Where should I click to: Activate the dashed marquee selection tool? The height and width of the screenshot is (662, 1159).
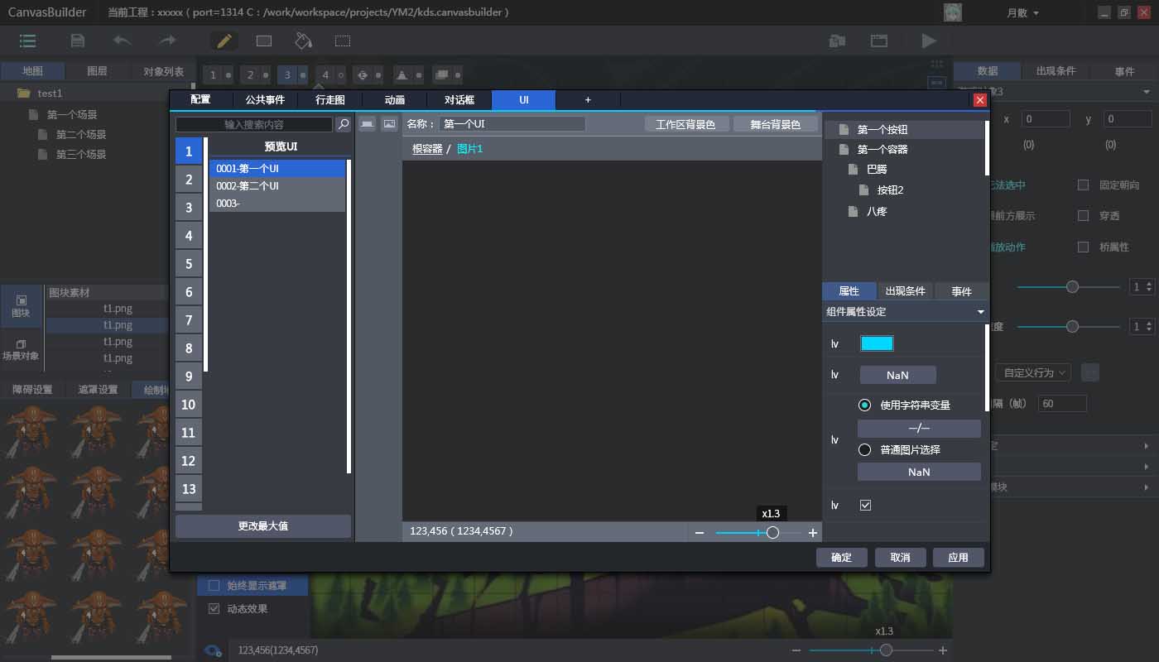tap(343, 41)
